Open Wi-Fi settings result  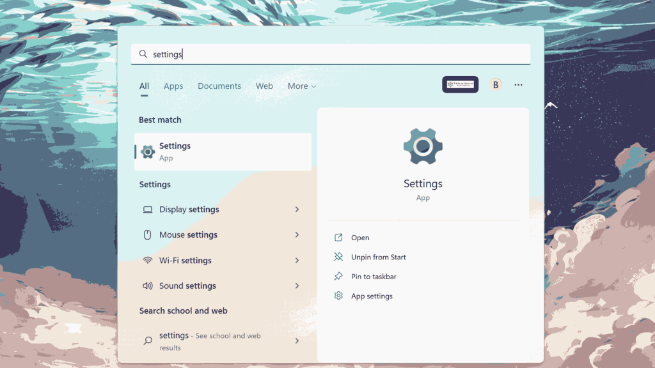(223, 261)
